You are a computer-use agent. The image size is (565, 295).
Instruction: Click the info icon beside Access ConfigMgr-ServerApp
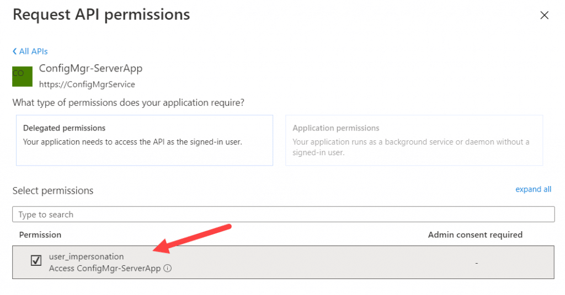tap(168, 268)
